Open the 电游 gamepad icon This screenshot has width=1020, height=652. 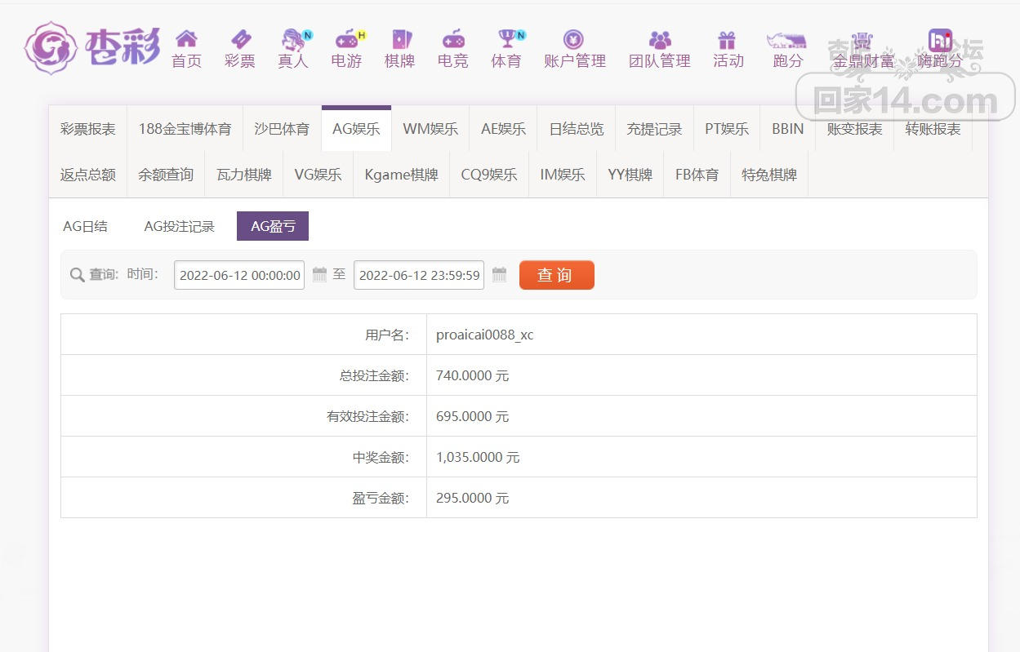[x=346, y=39]
